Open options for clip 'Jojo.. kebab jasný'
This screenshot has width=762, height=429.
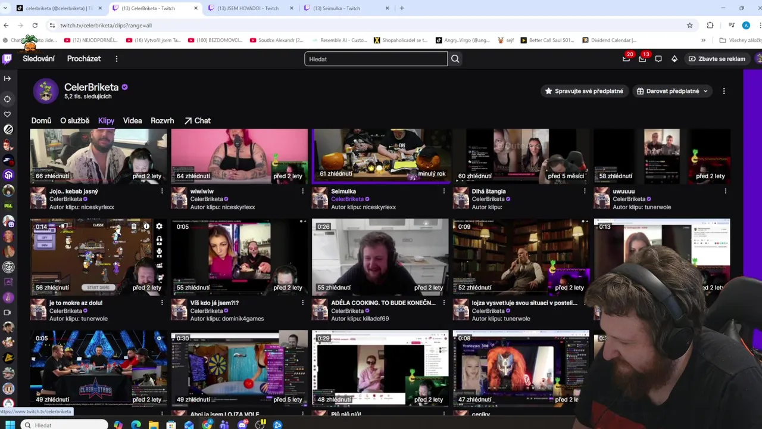162,191
